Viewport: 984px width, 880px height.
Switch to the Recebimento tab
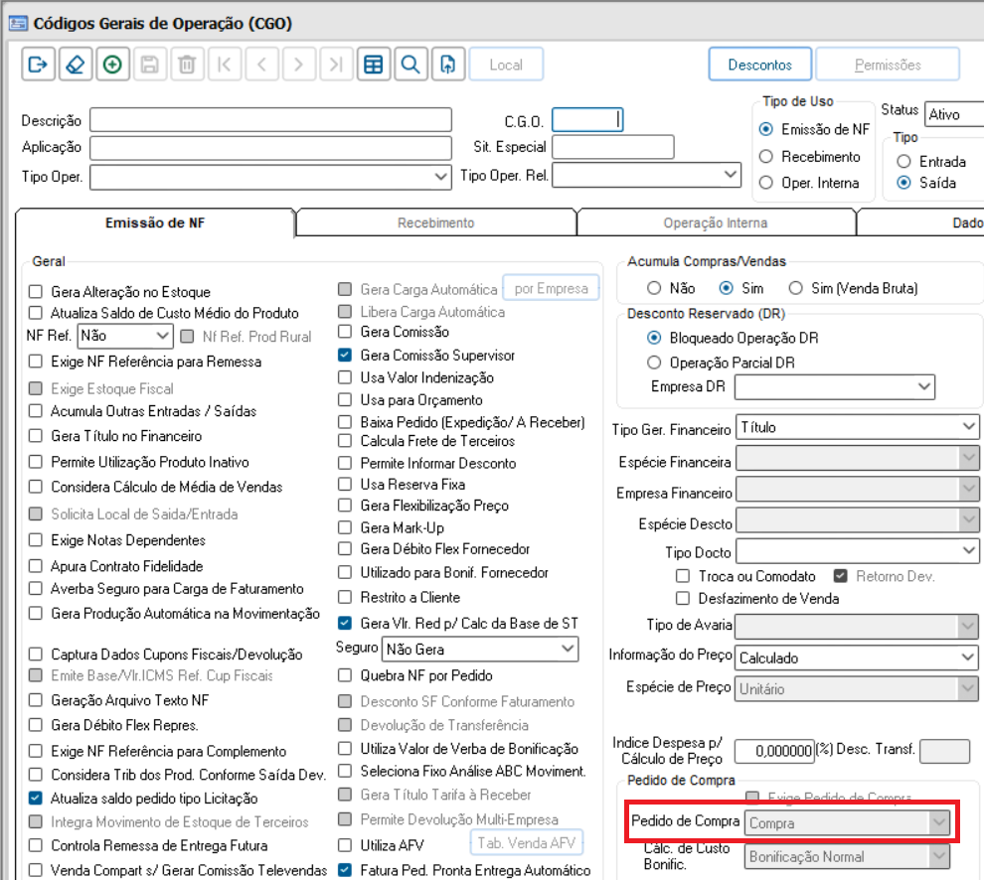click(x=435, y=222)
